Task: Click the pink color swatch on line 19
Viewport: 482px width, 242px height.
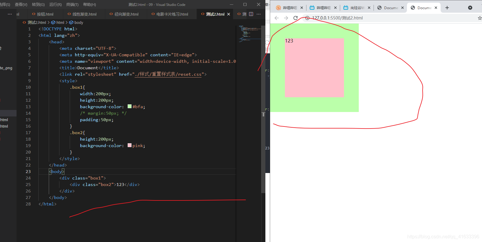Action: [x=129, y=145]
